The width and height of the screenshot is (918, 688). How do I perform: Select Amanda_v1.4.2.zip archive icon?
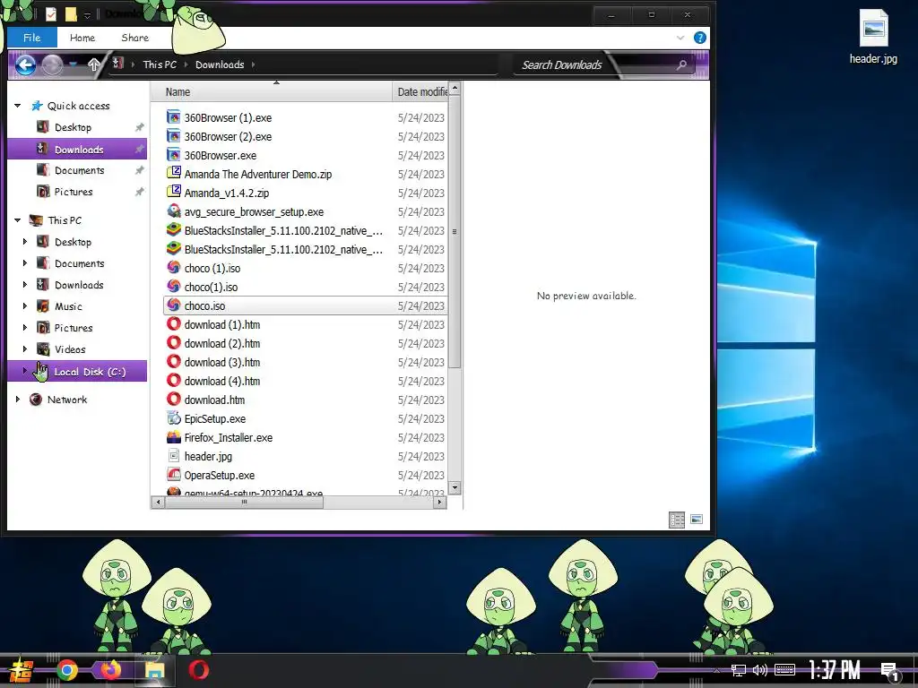[173, 193]
